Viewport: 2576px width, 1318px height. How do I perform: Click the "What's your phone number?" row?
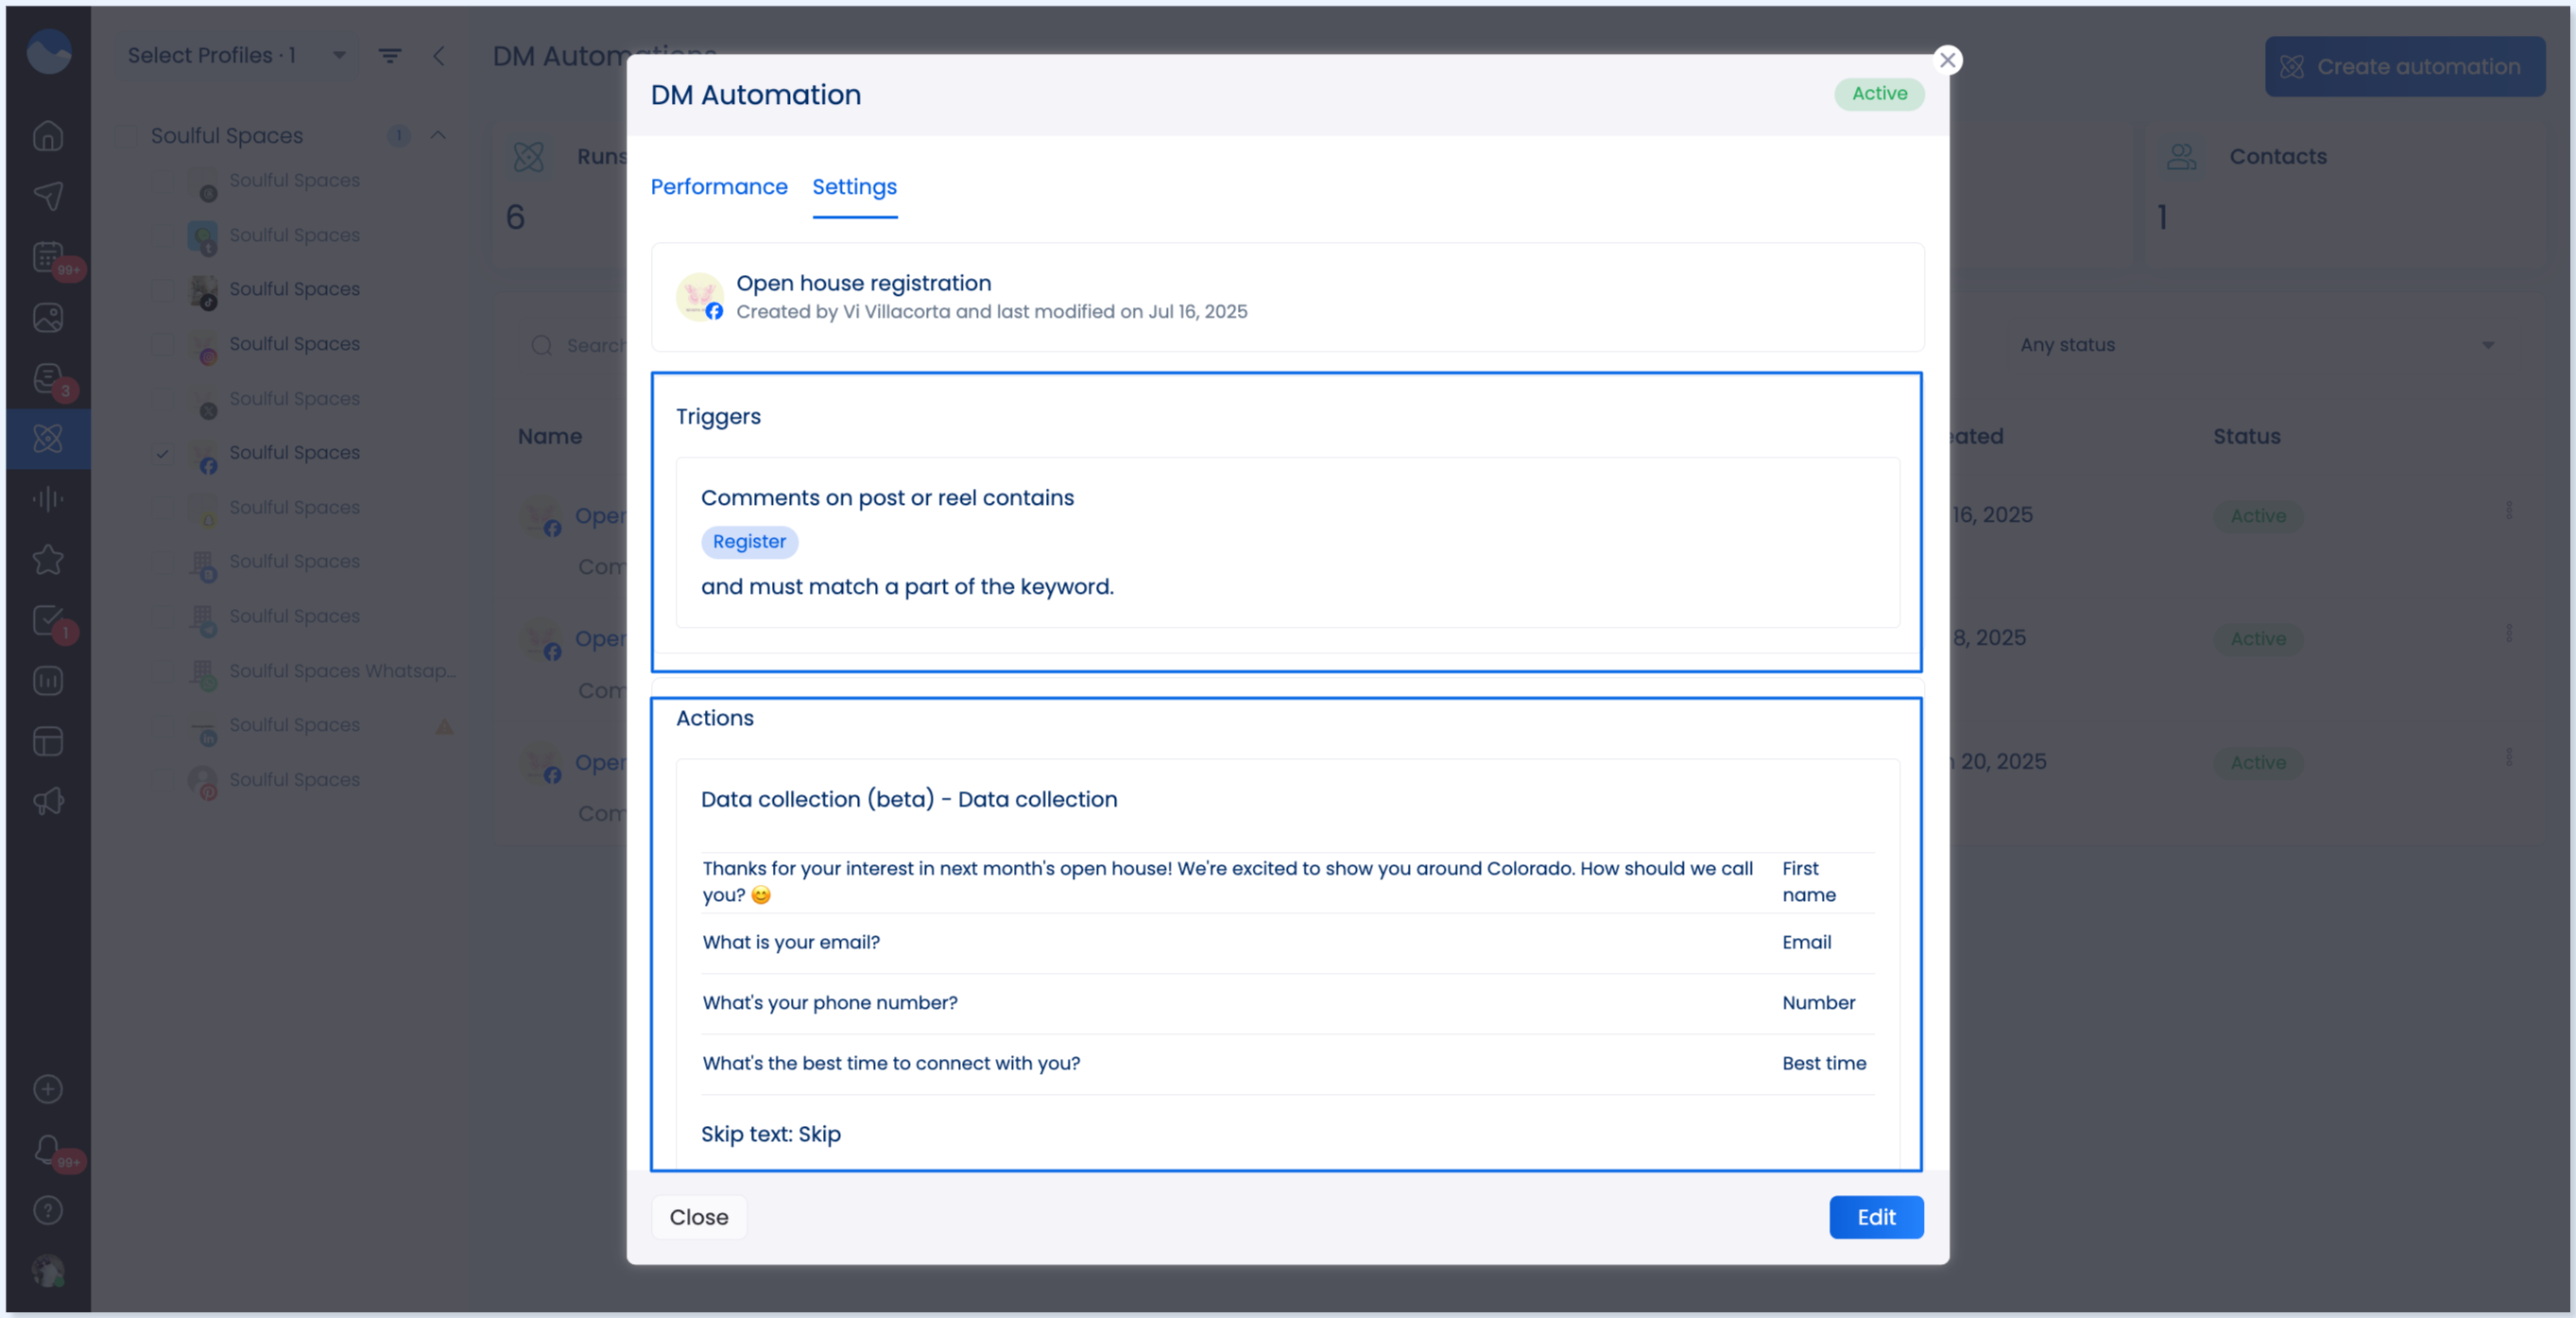tap(1288, 1004)
